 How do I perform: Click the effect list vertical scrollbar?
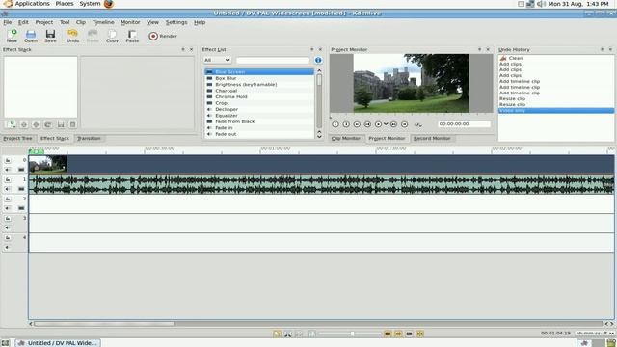click(319, 100)
